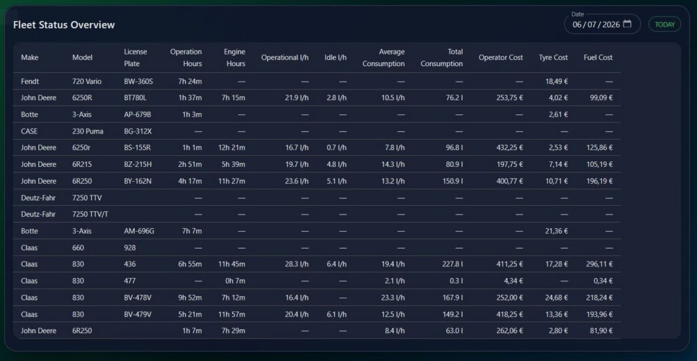Click the 230 Puma model cell
This screenshot has height=361, width=697.
88,131
